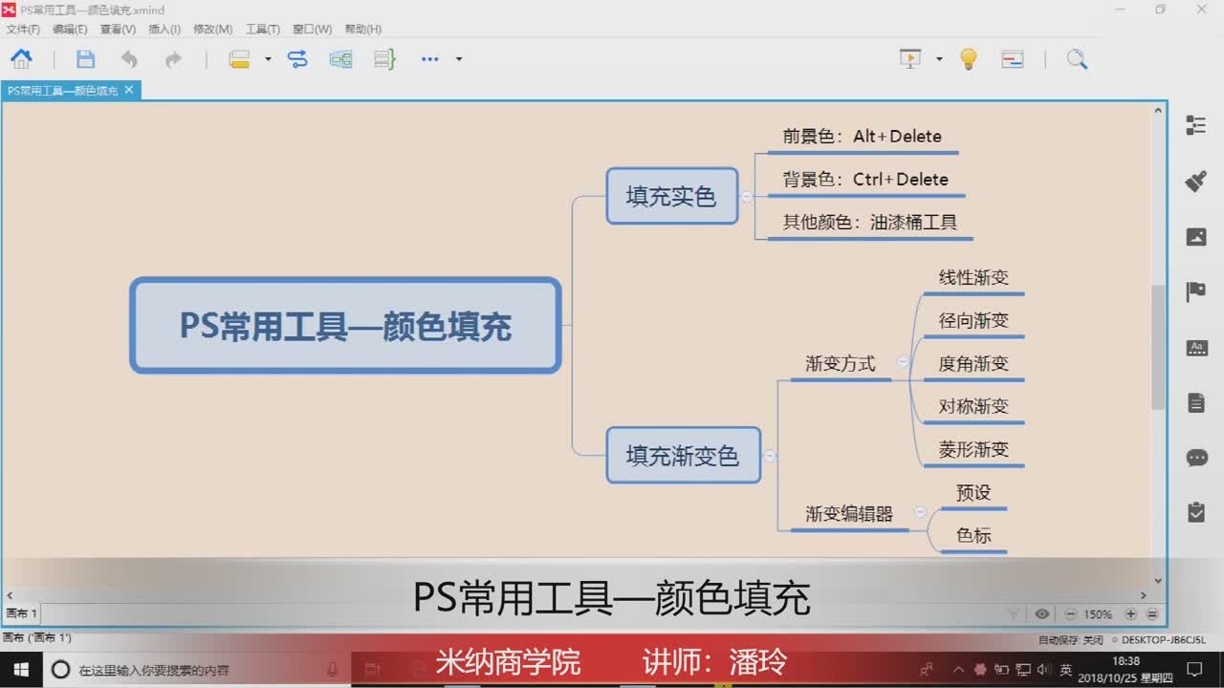Open the 查看(V) menu

tap(118, 30)
